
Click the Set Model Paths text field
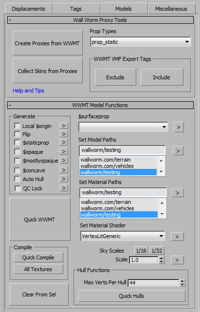122,150
